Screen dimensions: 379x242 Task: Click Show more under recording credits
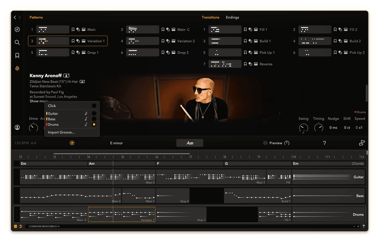(38, 101)
